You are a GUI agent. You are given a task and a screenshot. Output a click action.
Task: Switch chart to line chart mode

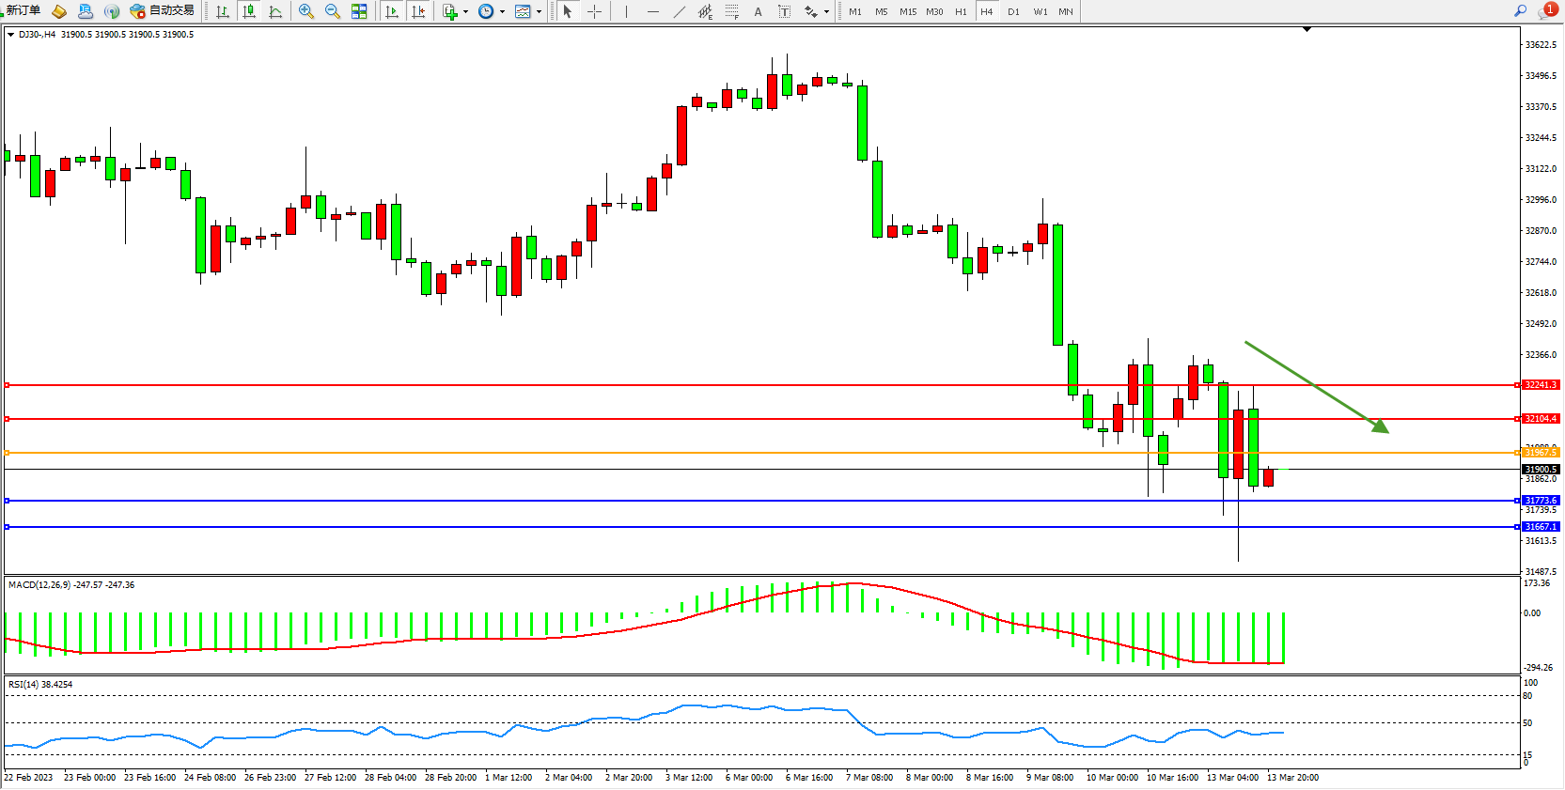(x=275, y=11)
